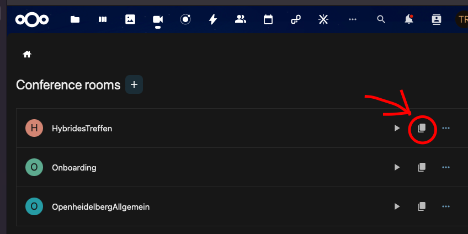The width and height of the screenshot is (468, 234).
Task: Go to the home breadcrumb
Action: (27, 54)
